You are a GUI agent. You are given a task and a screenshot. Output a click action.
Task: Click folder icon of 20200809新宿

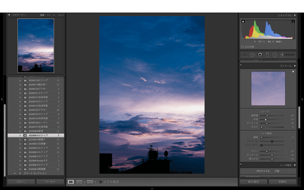25,131
